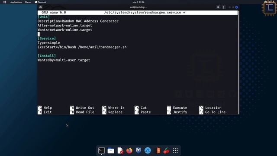Screen dimensions: 277x156
Task: Click the GNU nano 6.0 version label
Action: point(54,13)
